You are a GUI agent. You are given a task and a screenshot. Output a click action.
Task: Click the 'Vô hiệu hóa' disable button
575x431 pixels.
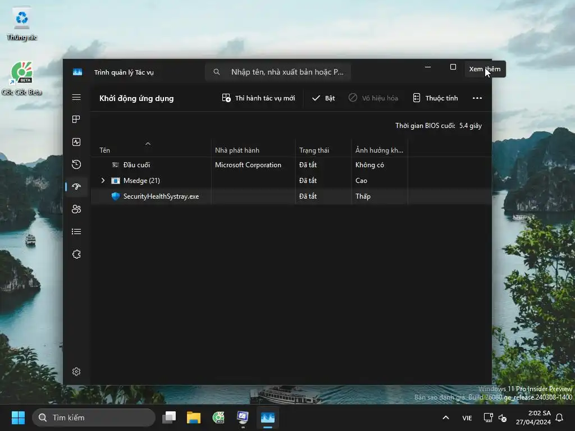pyautogui.click(x=373, y=98)
